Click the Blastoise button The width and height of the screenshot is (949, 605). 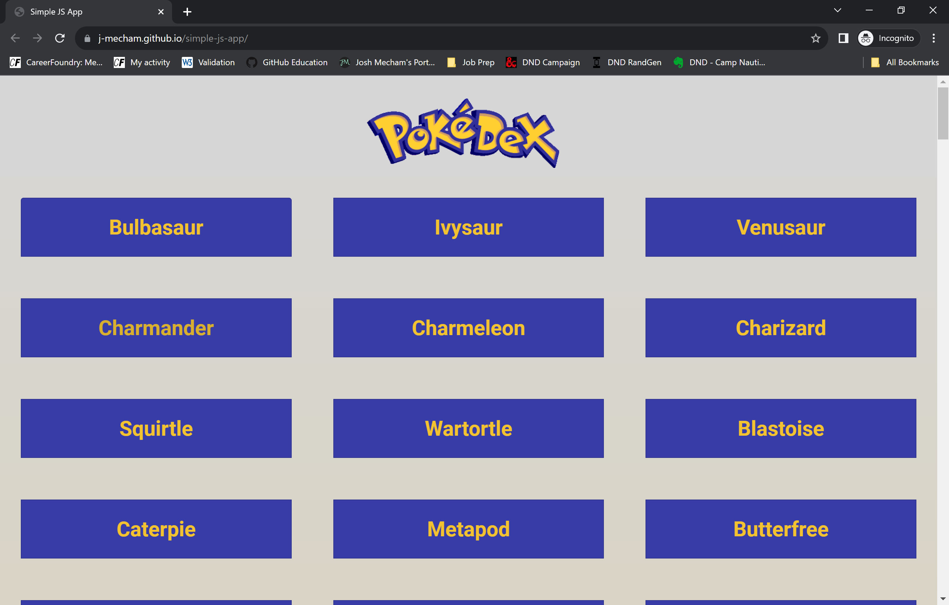[x=780, y=428]
